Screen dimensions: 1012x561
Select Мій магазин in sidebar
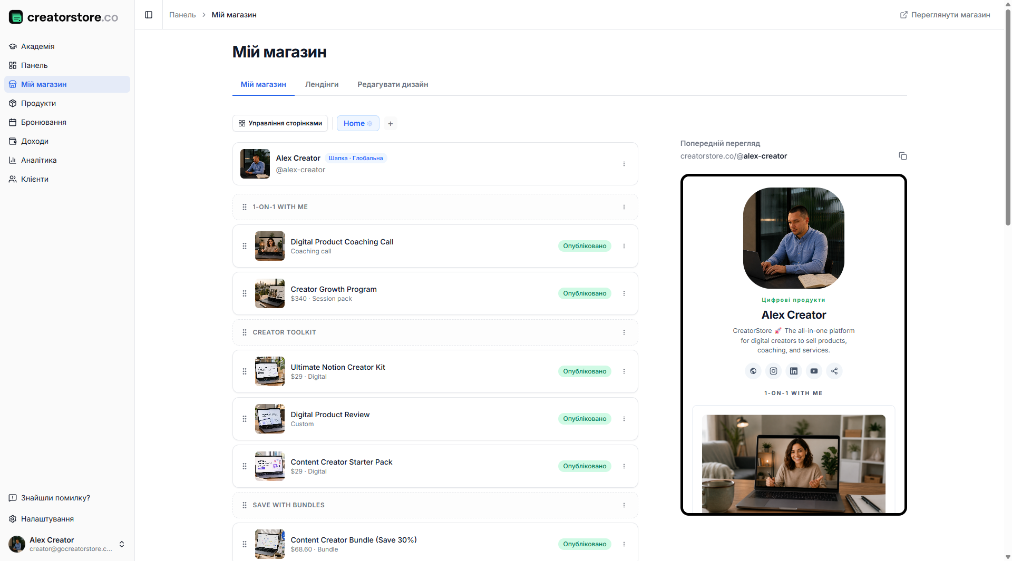click(67, 84)
